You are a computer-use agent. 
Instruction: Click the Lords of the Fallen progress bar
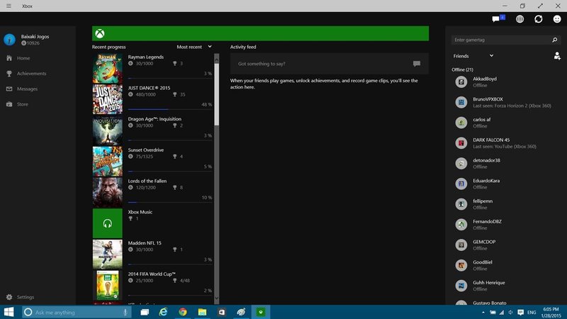[170, 202]
